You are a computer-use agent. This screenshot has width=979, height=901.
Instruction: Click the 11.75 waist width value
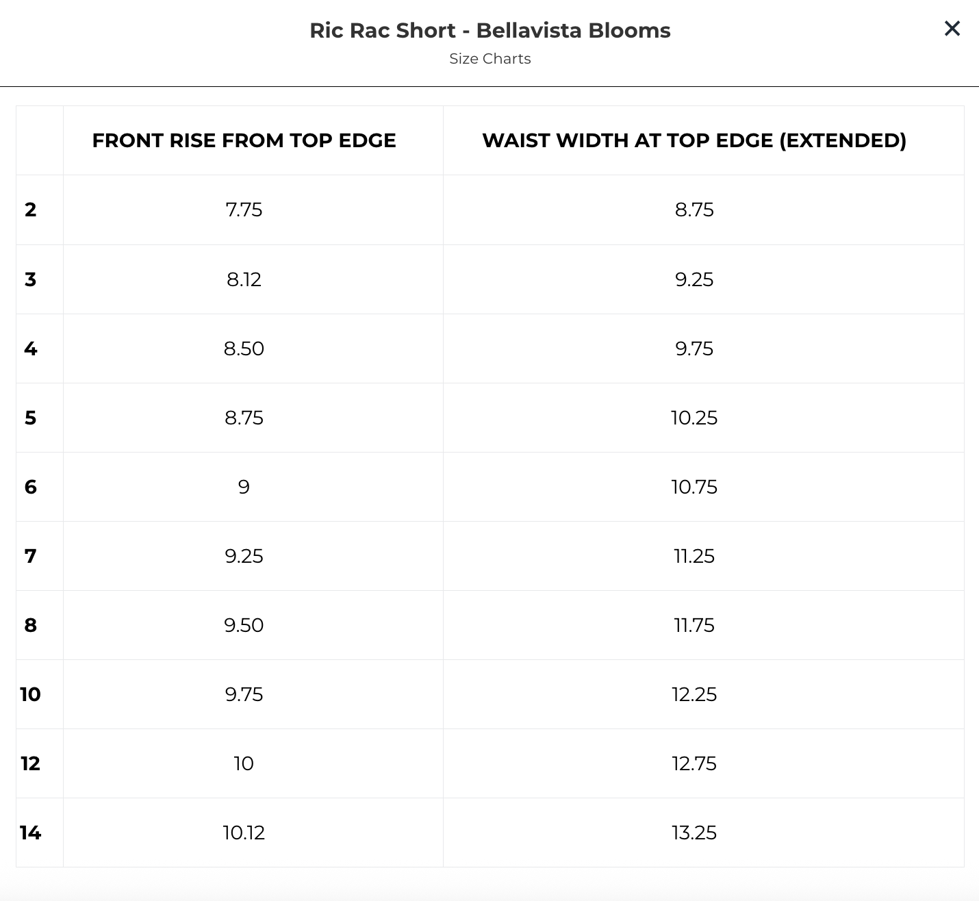coord(694,625)
